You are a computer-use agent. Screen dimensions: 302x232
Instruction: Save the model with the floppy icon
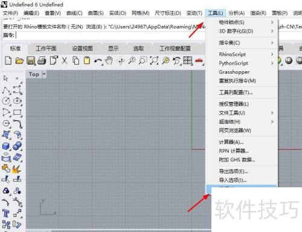click(31, 60)
